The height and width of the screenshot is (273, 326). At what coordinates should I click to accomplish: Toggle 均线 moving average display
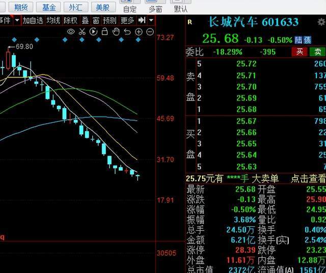click(x=53, y=20)
